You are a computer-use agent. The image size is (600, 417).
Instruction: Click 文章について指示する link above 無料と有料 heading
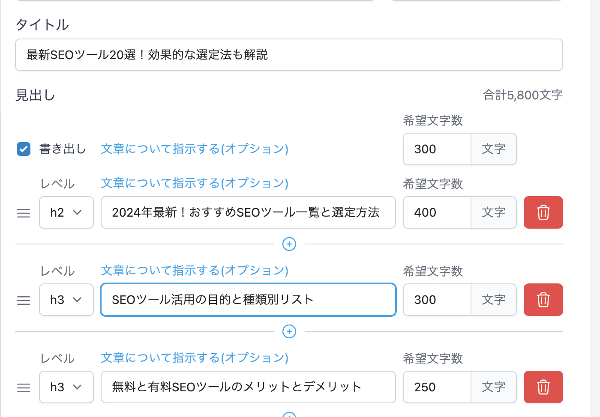194,358
